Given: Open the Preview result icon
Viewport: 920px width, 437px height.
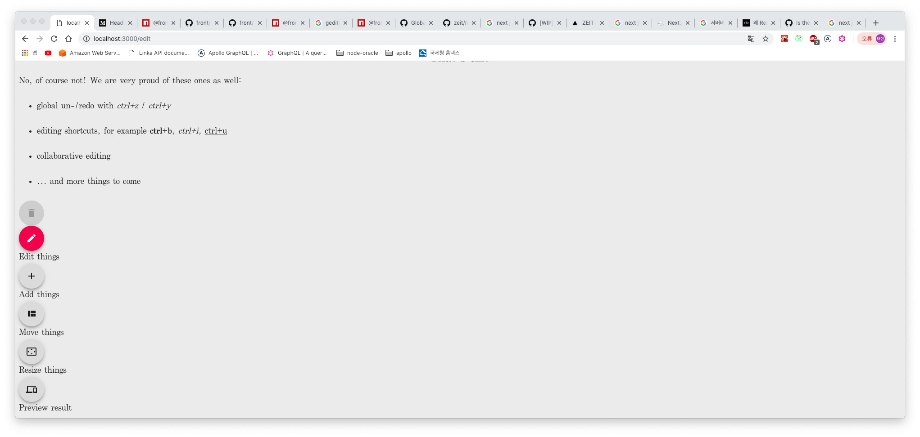Looking at the screenshot, I should pyautogui.click(x=31, y=389).
